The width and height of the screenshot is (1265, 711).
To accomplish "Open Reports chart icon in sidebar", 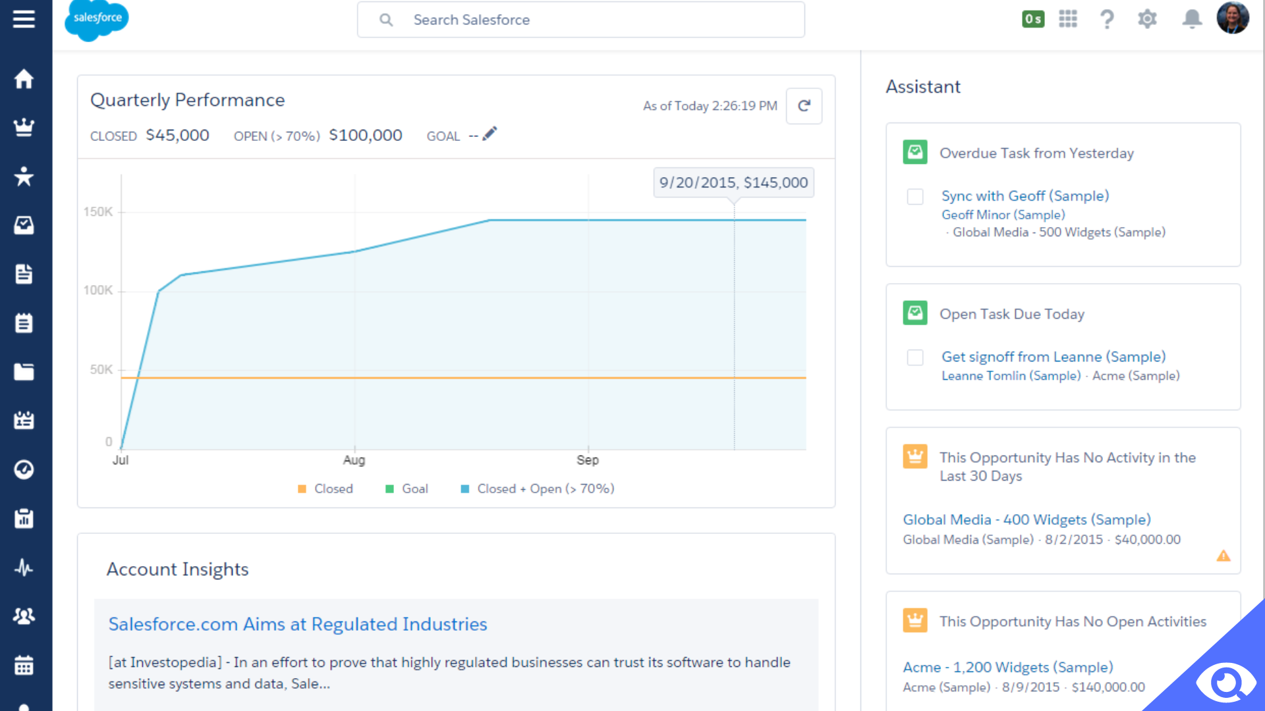I will (x=24, y=518).
